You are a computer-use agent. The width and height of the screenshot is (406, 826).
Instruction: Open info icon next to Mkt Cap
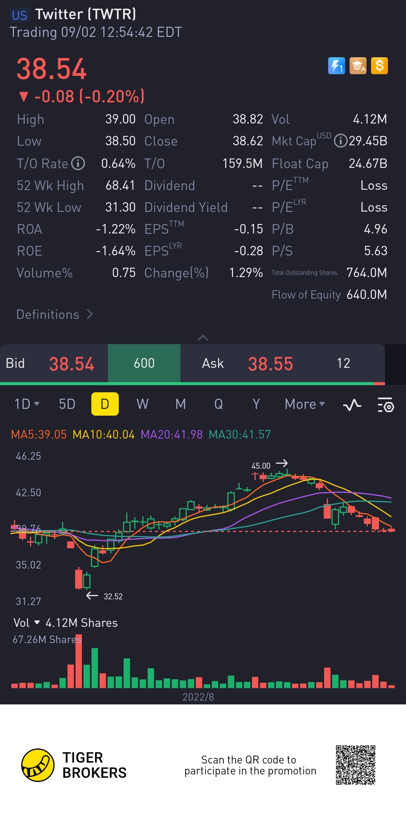tap(341, 141)
